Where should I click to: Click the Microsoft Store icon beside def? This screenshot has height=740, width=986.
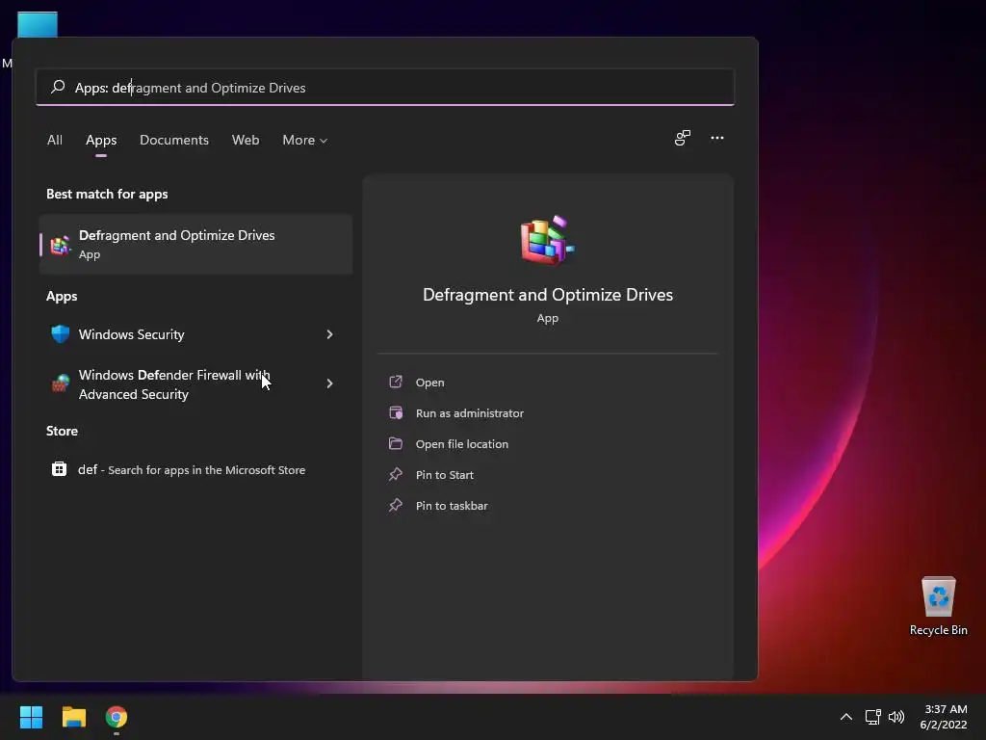[59, 469]
